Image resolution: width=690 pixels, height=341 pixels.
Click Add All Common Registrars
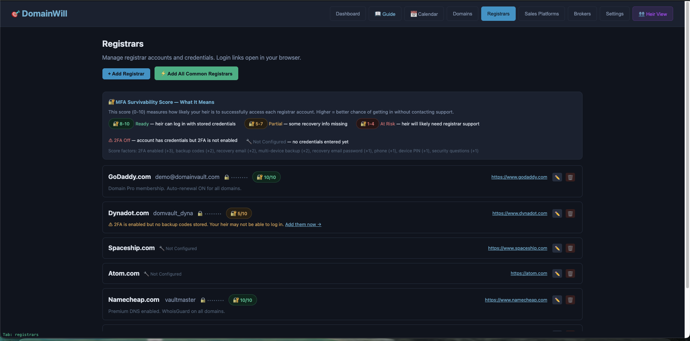coord(196,73)
